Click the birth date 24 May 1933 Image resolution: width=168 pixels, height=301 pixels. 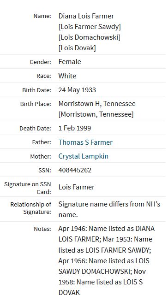[x=77, y=90]
